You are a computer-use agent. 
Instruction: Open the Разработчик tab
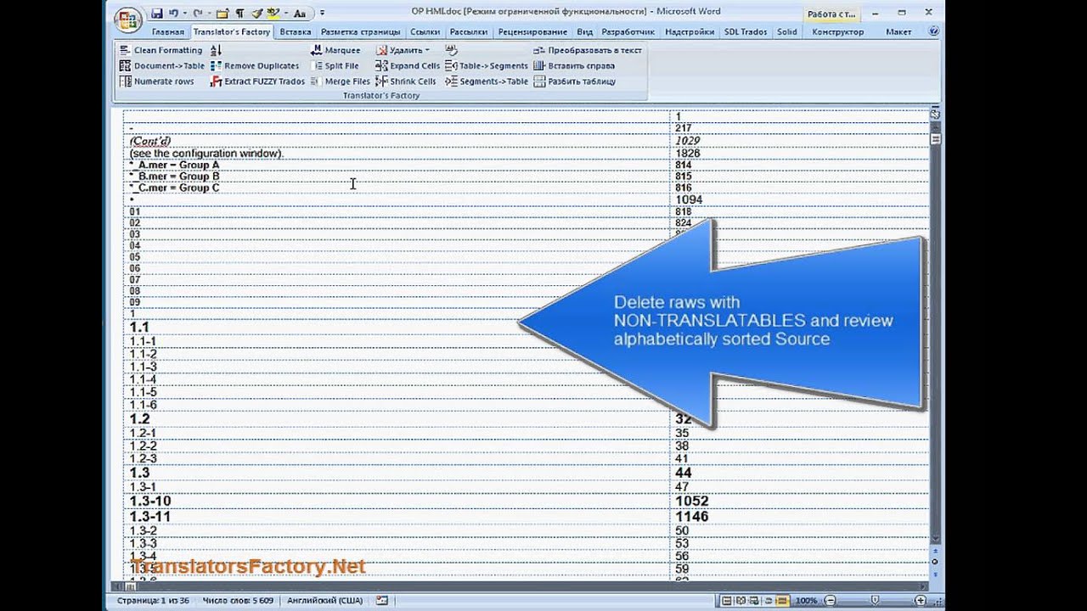(x=628, y=31)
